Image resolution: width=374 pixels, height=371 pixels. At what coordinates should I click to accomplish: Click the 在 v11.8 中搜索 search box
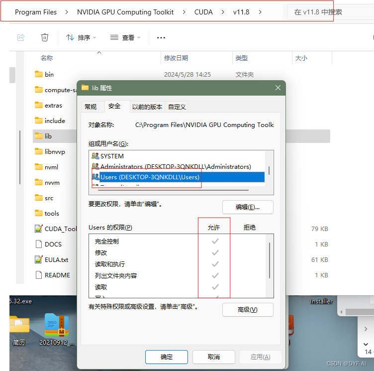[x=330, y=12]
